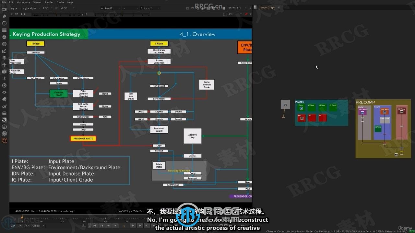Open the Transform nodes move icon

coord(4,65)
